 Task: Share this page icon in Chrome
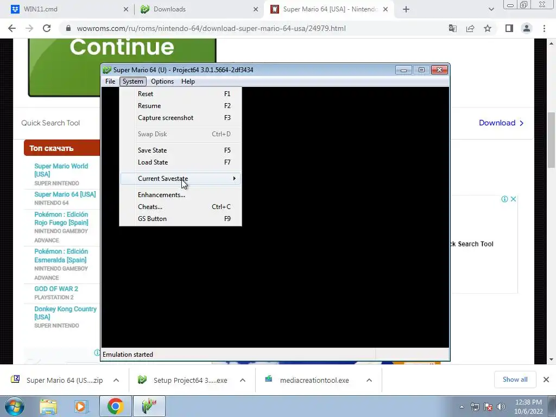click(x=470, y=28)
